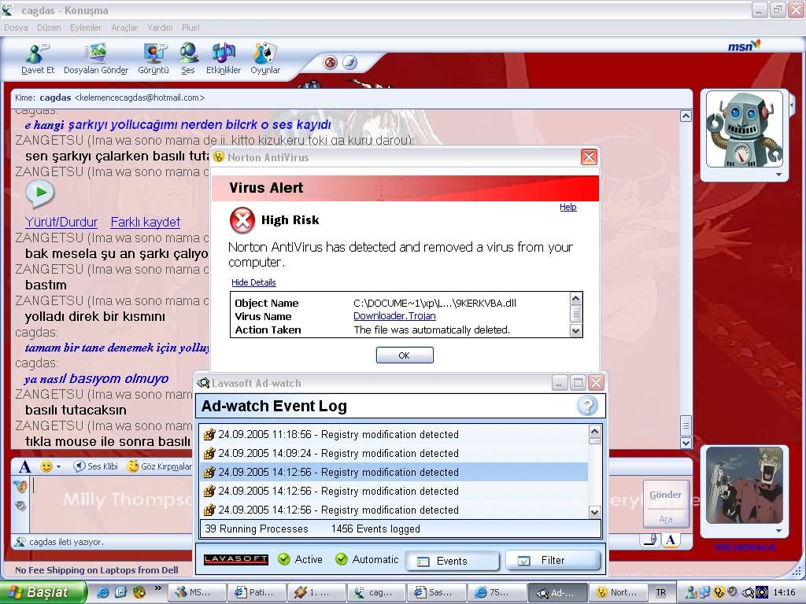Viewport: 806px width, 604px height.
Task: Open own display picture dropdown arrow
Action: [x=779, y=531]
